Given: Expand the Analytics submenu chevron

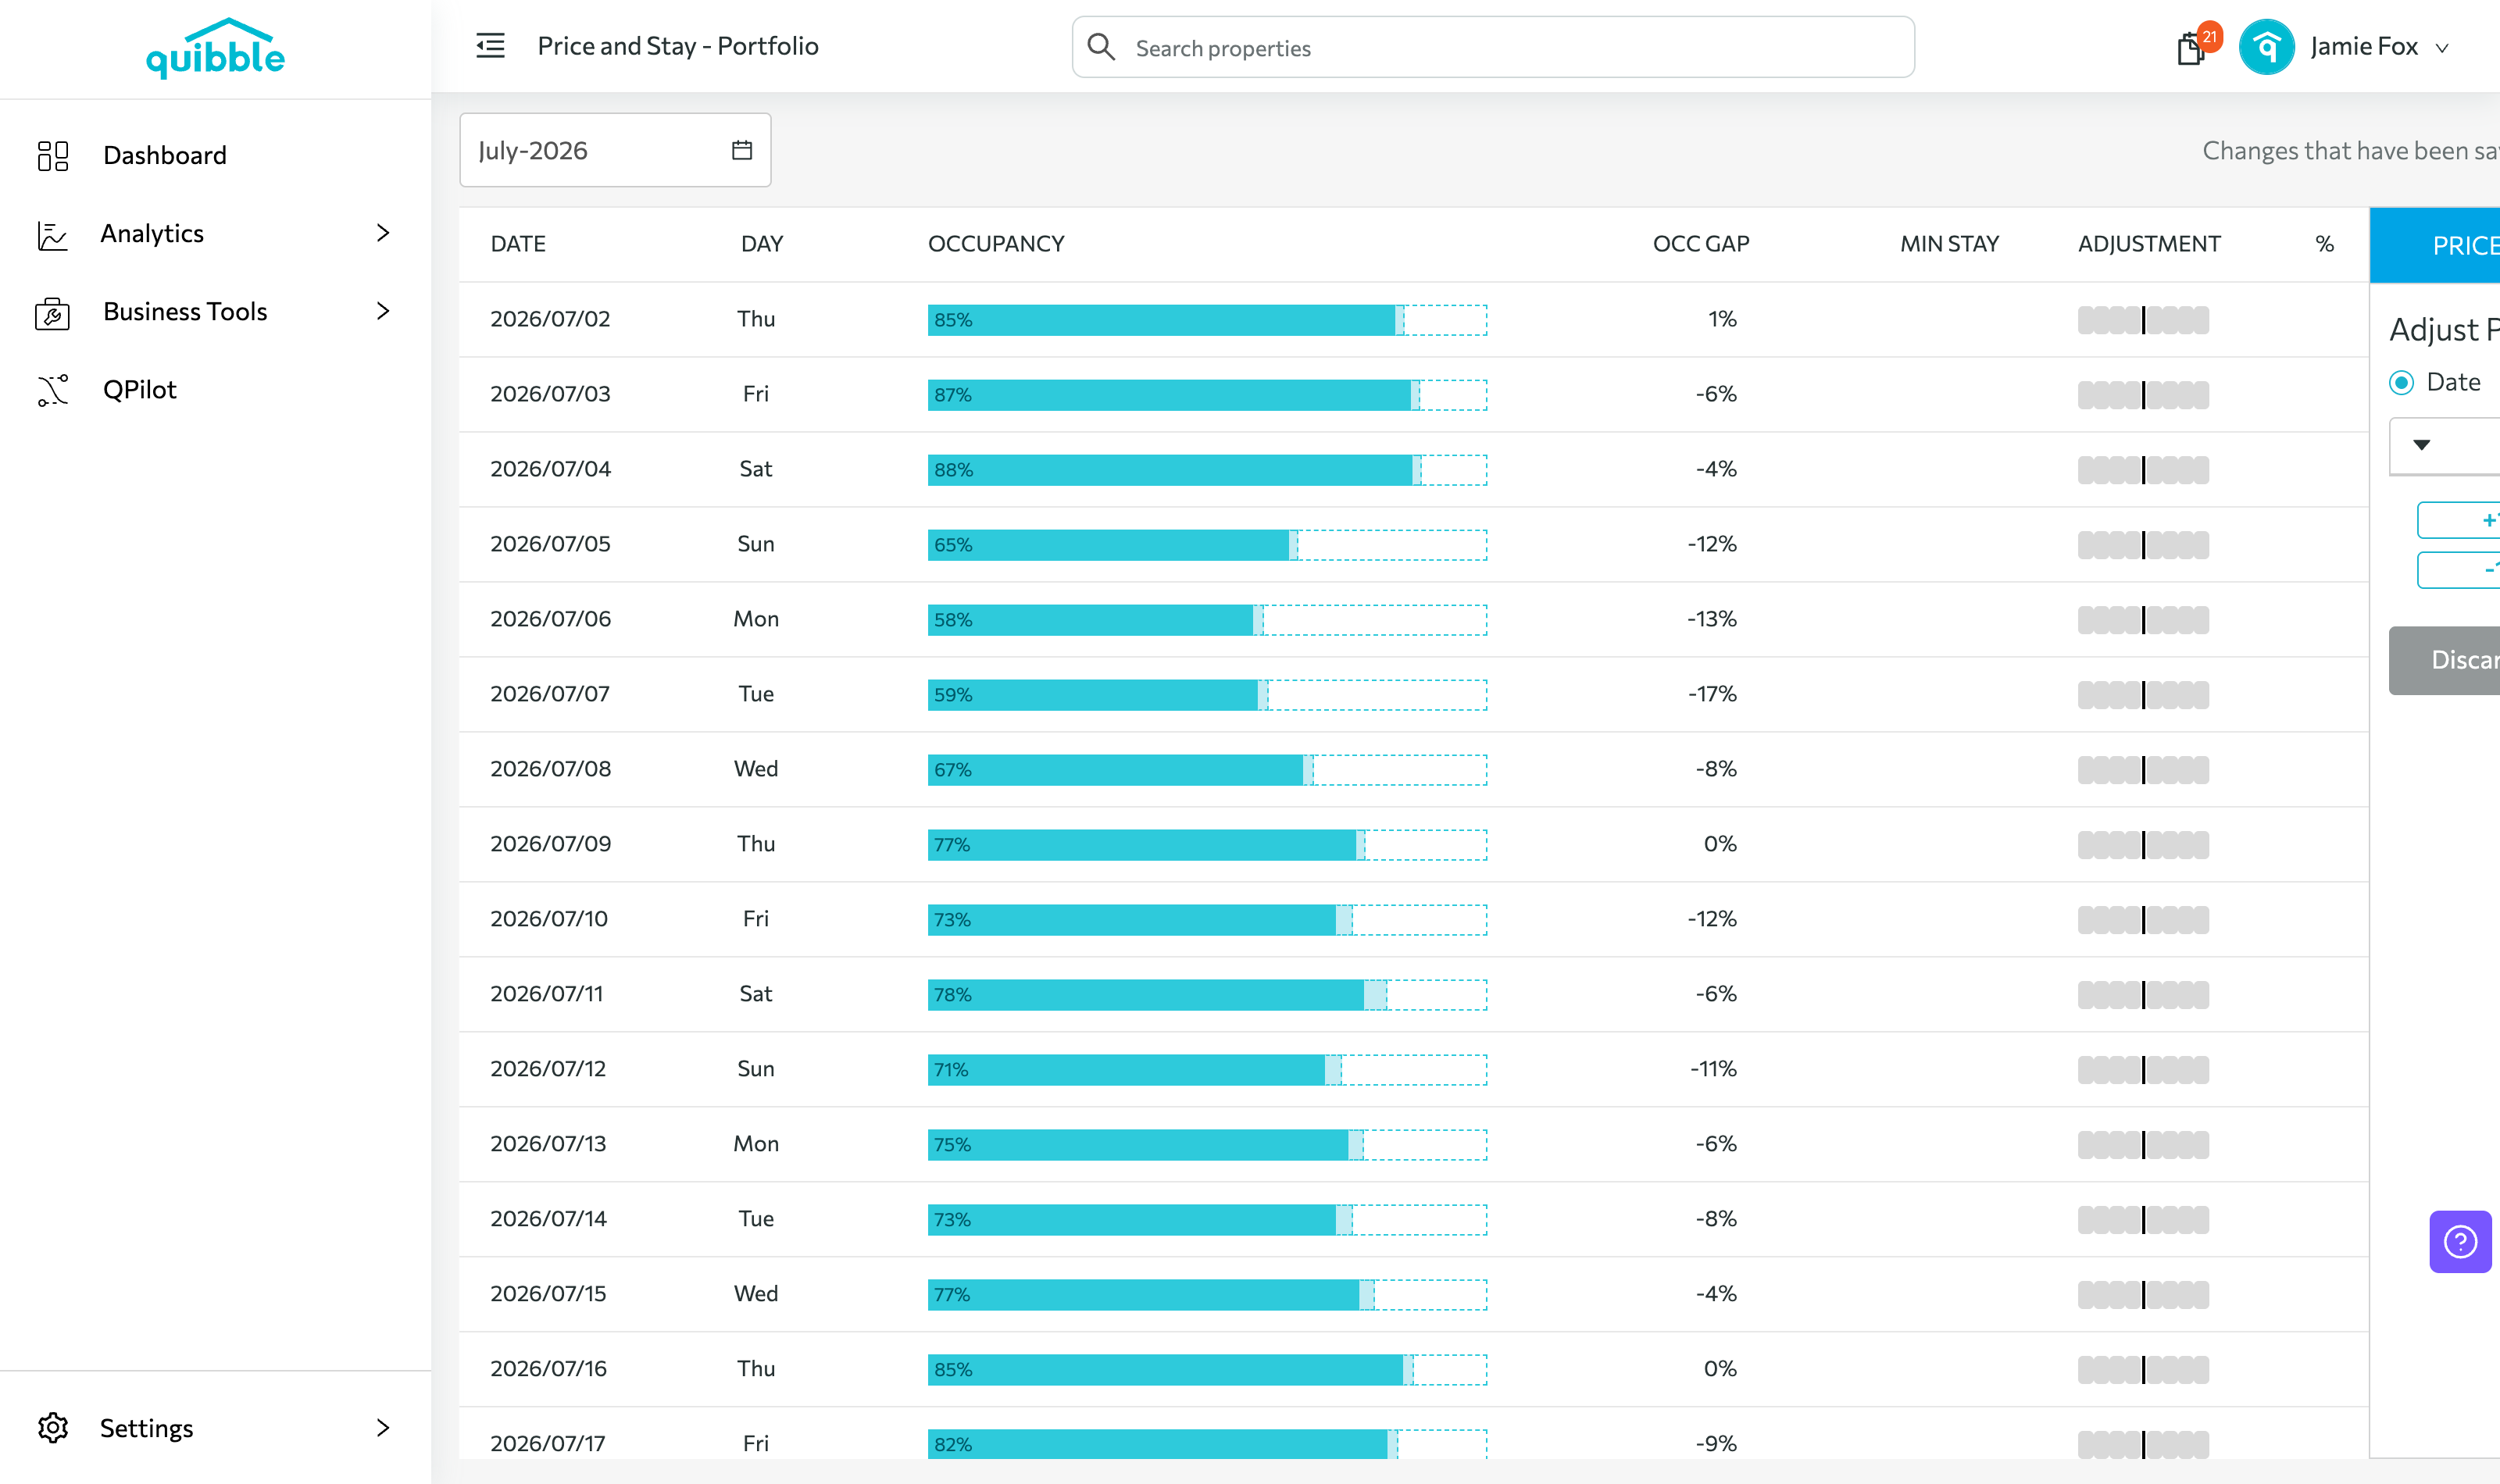Looking at the screenshot, I should click(x=383, y=233).
